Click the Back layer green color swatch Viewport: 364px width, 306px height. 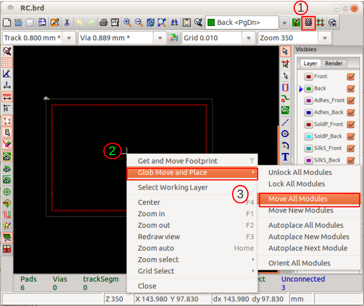(309, 88)
